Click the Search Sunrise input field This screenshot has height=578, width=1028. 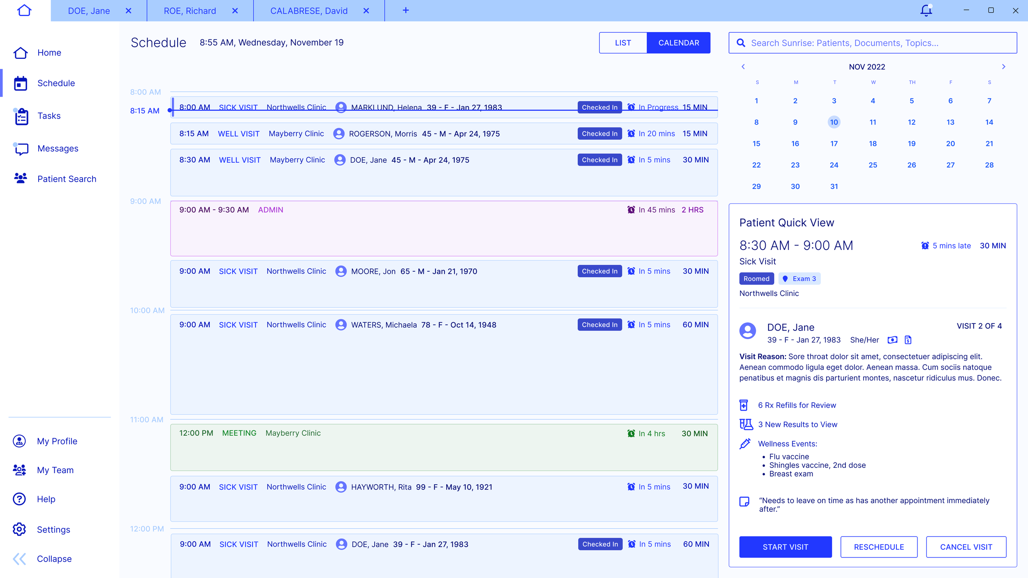click(880, 43)
